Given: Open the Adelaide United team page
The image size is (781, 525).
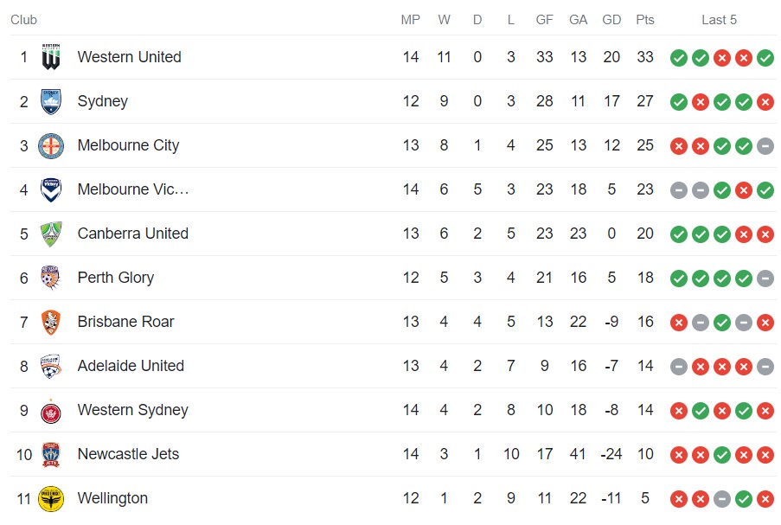Looking at the screenshot, I should 130,366.
